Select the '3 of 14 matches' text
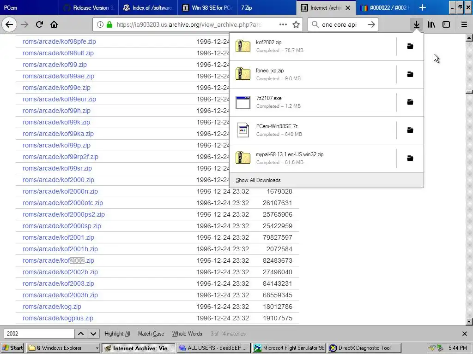 [228, 334]
